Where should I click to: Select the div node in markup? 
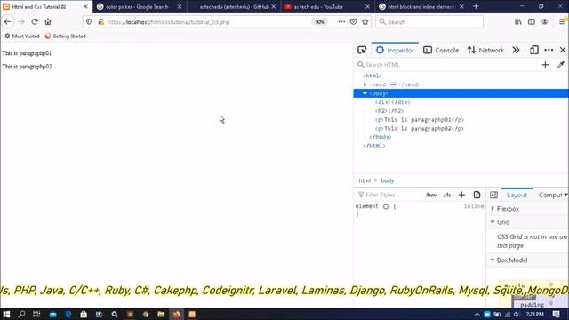tap(393, 102)
